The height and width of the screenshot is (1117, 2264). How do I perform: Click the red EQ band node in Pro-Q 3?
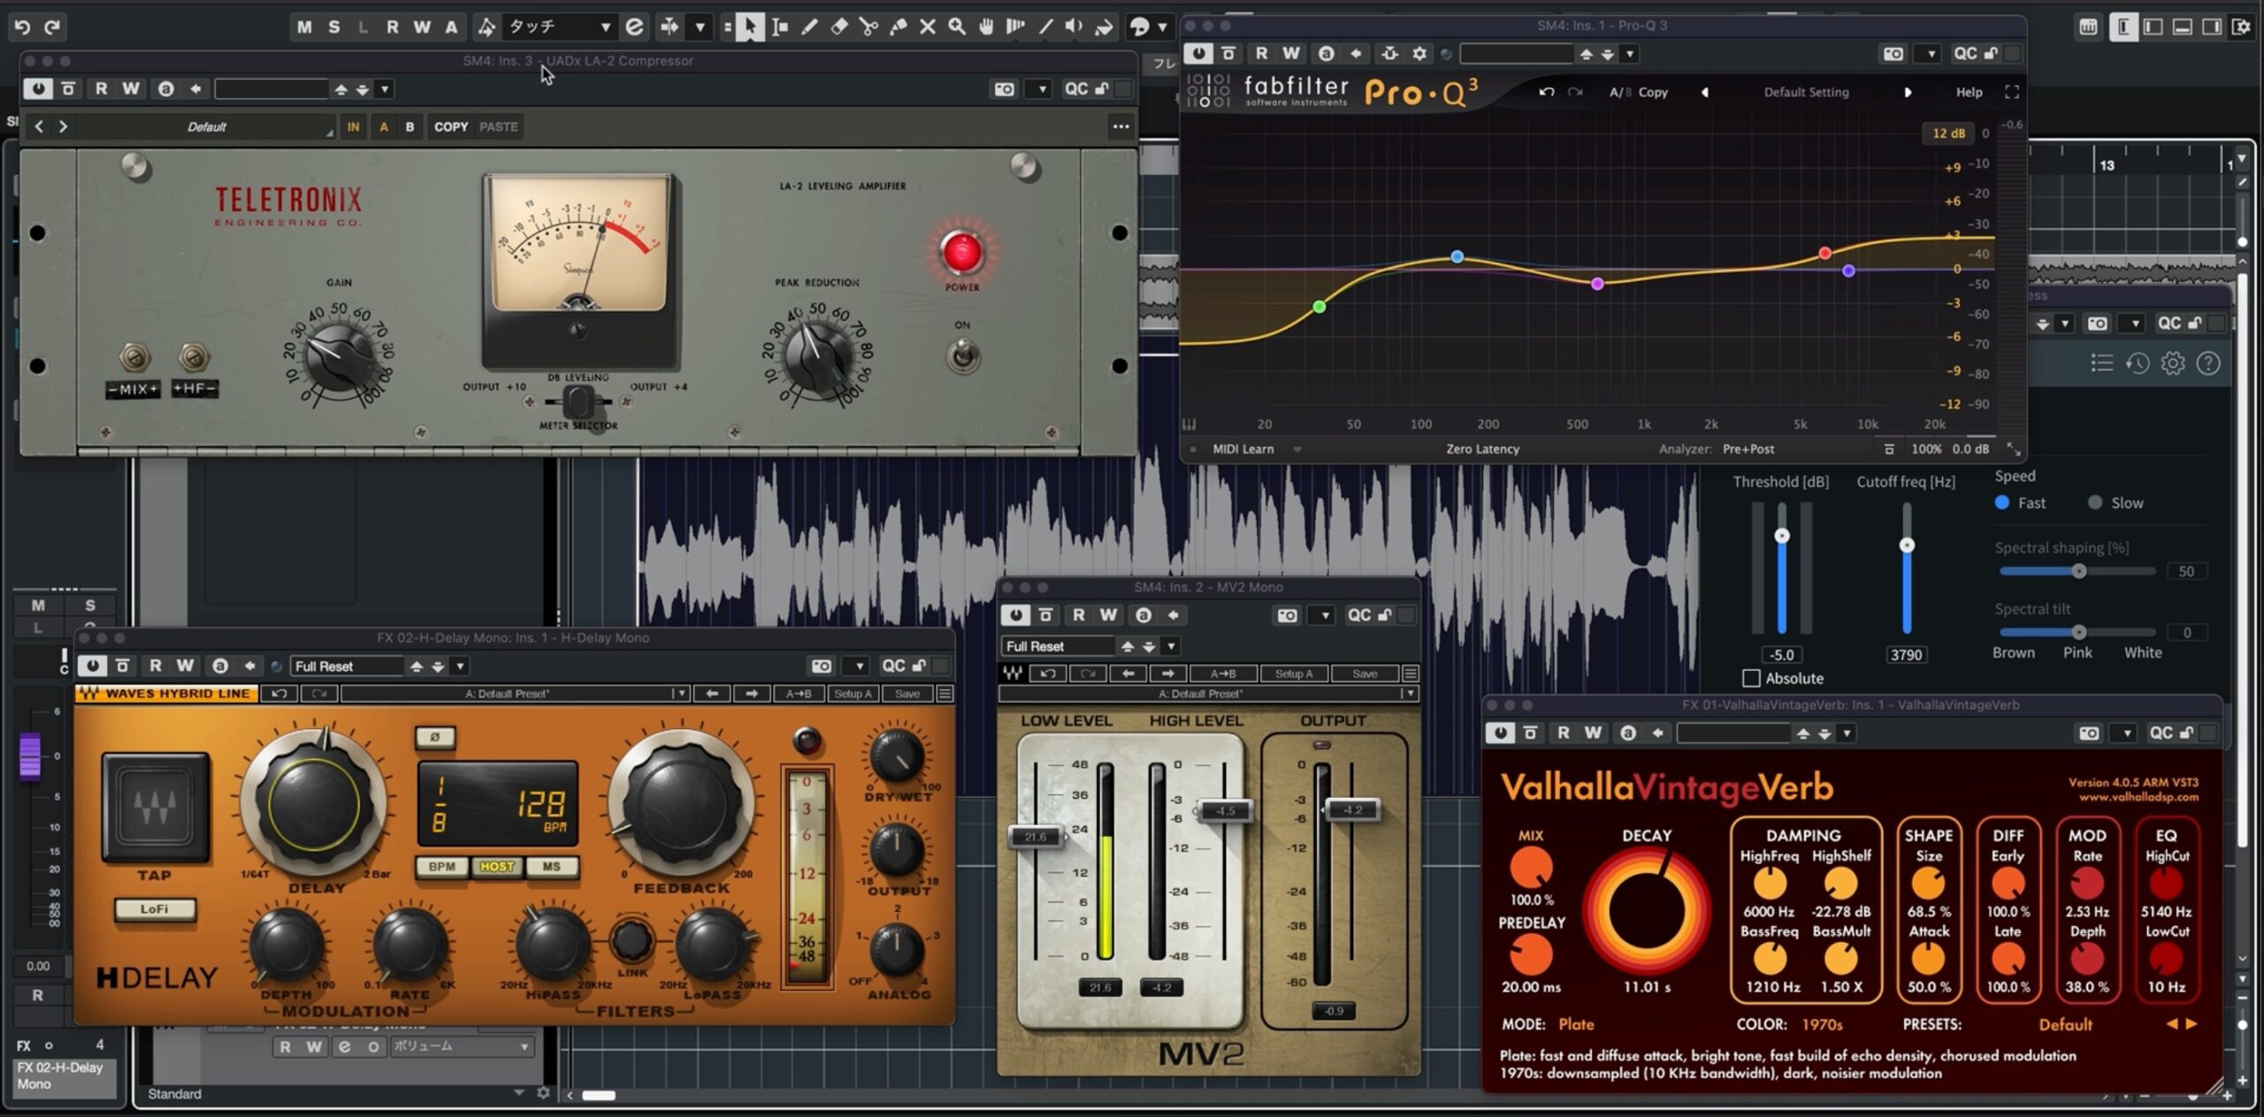click(1824, 254)
